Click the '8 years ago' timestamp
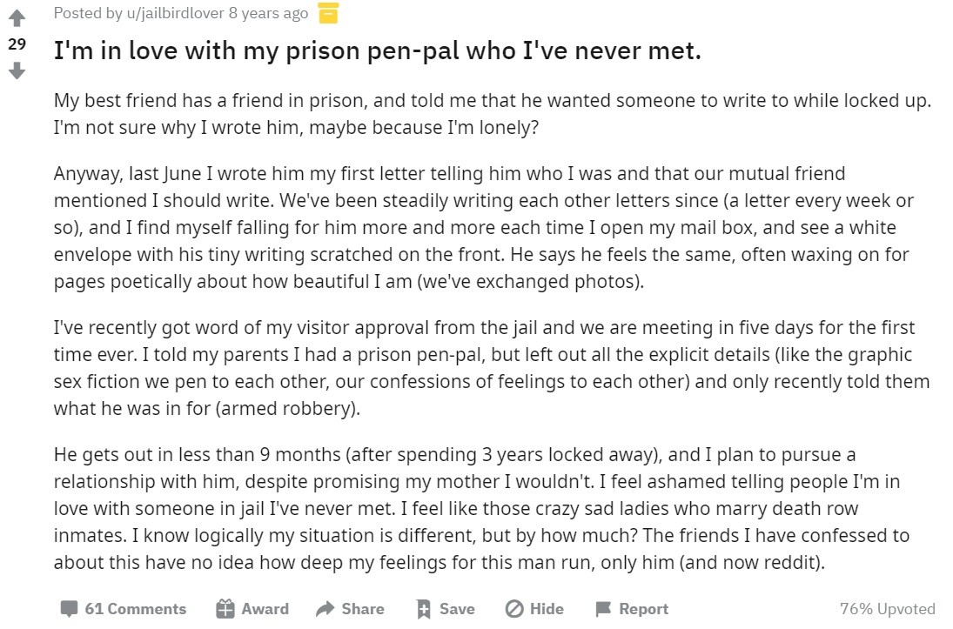The image size is (953, 629). point(269,13)
